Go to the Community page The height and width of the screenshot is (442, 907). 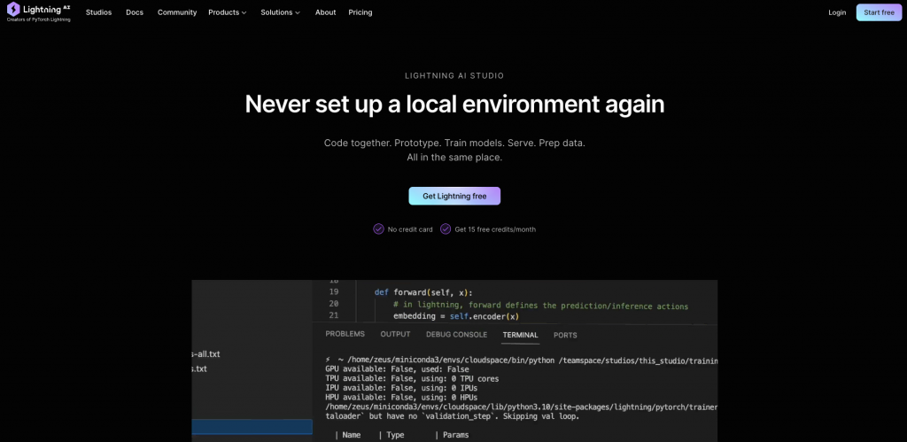[177, 12]
